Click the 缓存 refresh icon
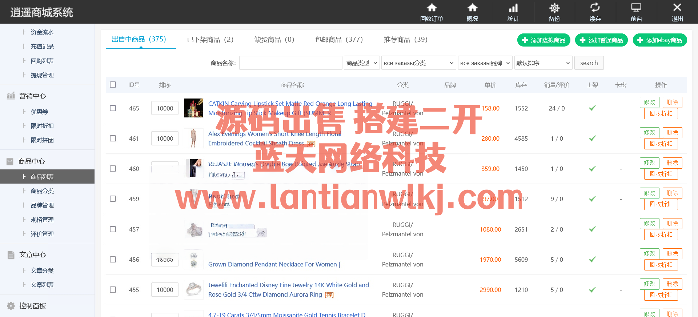 (595, 8)
